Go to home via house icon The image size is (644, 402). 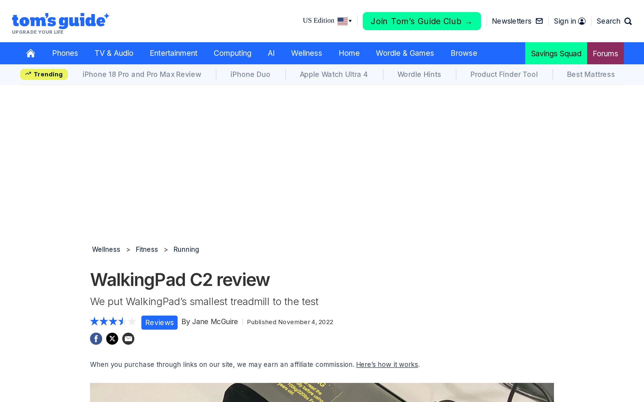31,53
